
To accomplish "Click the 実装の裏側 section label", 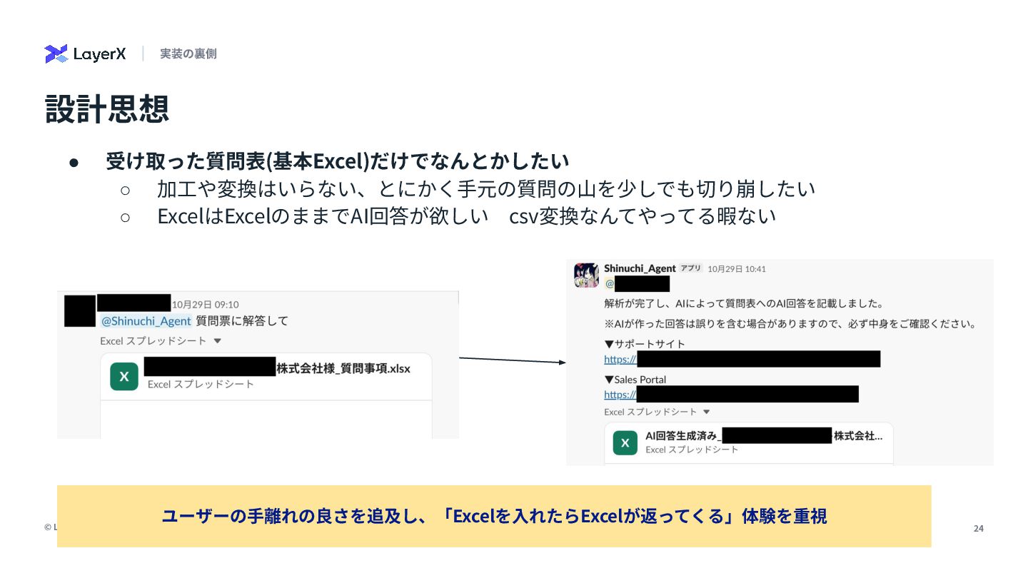I will pyautogui.click(x=188, y=54).
